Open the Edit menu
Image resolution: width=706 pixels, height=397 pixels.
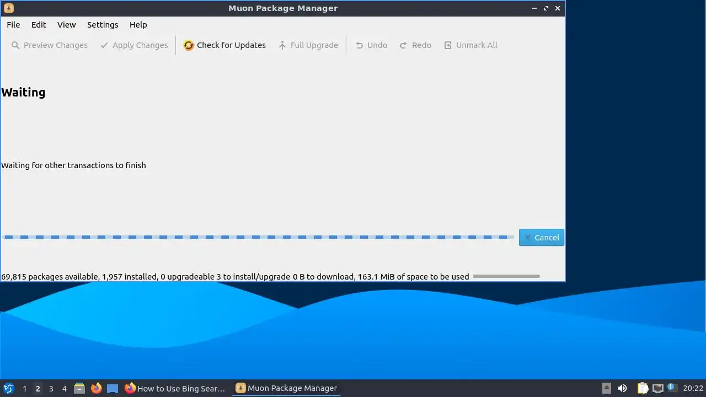tap(39, 25)
